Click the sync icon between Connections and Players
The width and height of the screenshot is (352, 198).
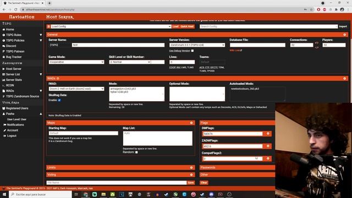(x=317, y=45)
